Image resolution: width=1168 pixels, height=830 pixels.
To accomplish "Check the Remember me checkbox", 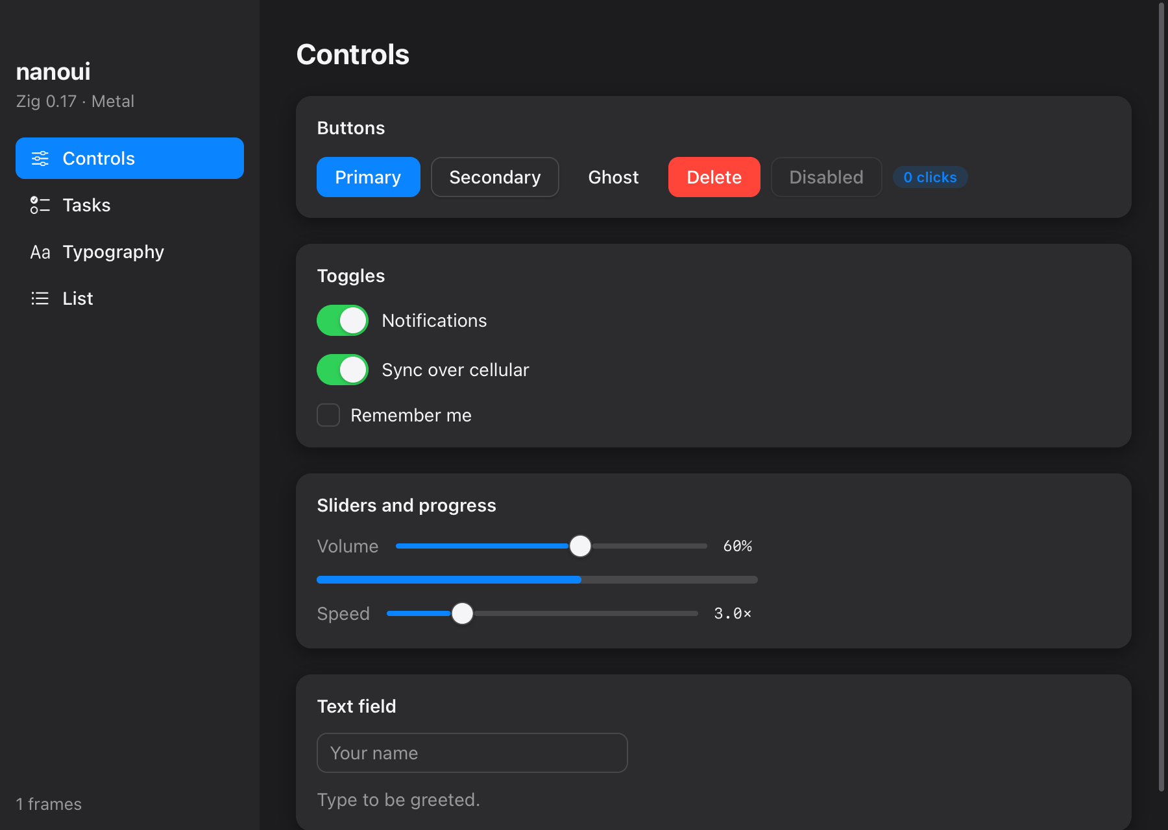I will [x=328, y=415].
